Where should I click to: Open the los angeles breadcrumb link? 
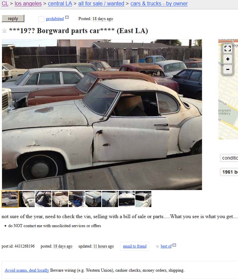(x=28, y=4)
